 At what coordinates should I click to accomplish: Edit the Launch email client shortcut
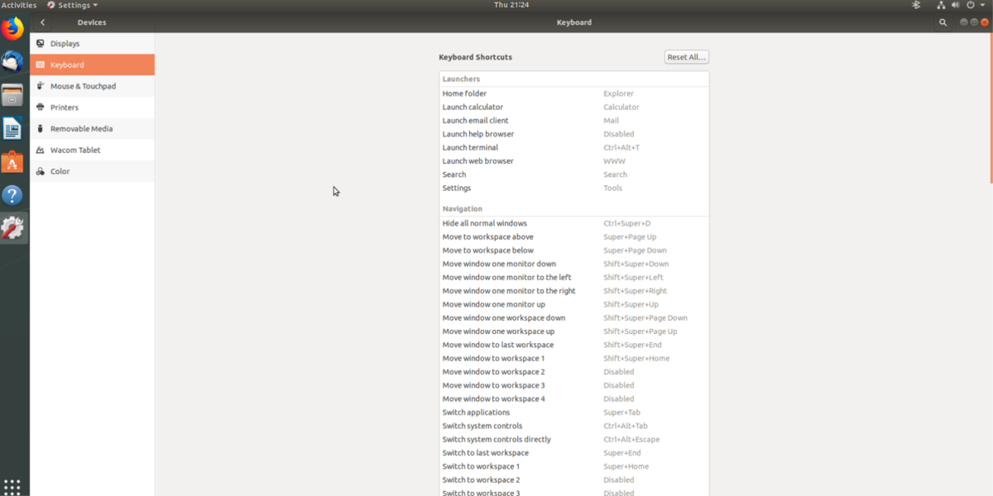573,121
